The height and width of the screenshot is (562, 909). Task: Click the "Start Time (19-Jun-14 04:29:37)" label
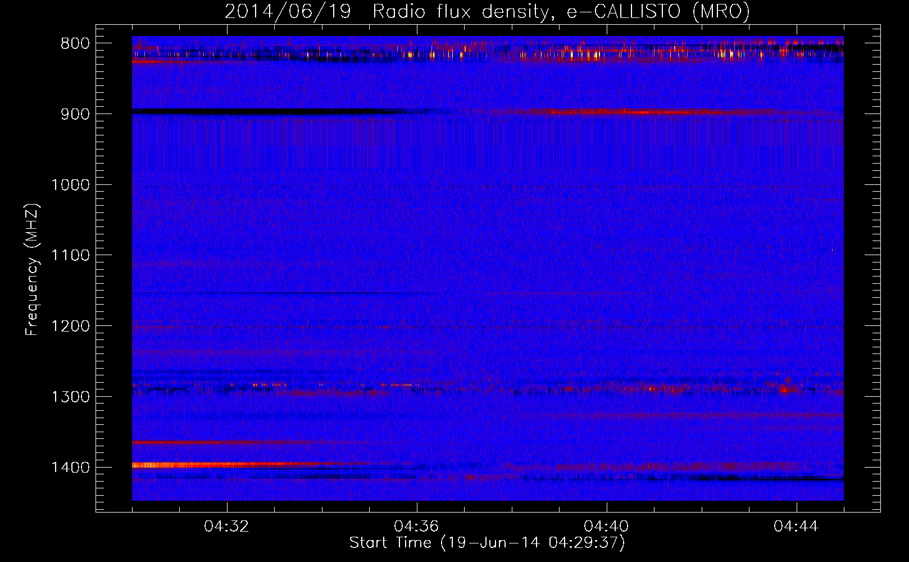coord(487,543)
